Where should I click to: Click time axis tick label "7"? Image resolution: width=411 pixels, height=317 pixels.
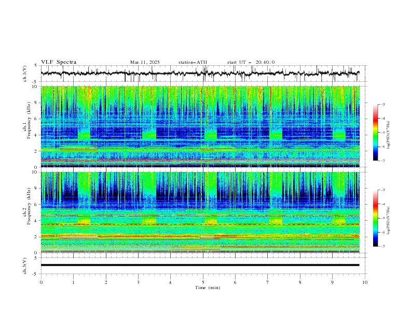[x=267, y=282]
